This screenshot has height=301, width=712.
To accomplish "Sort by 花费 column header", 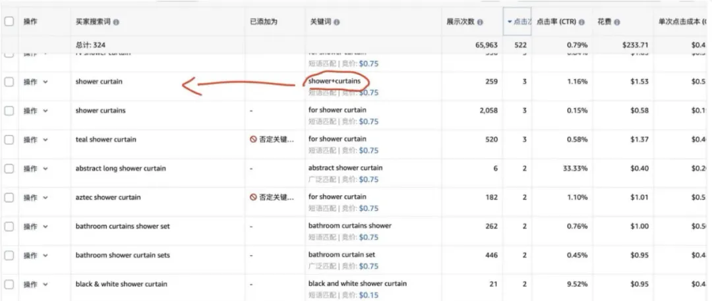I will [605, 22].
